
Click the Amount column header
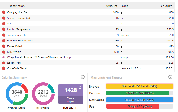coord(112,6)
